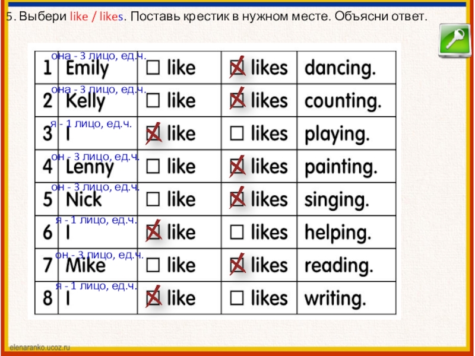Click the word 'dancing.'
This screenshot has height=356, width=475.
point(340,69)
